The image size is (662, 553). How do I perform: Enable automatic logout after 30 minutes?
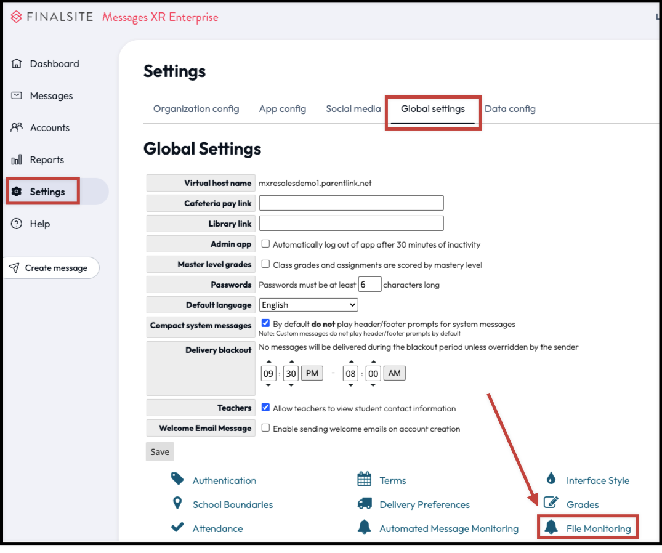pyautogui.click(x=265, y=244)
